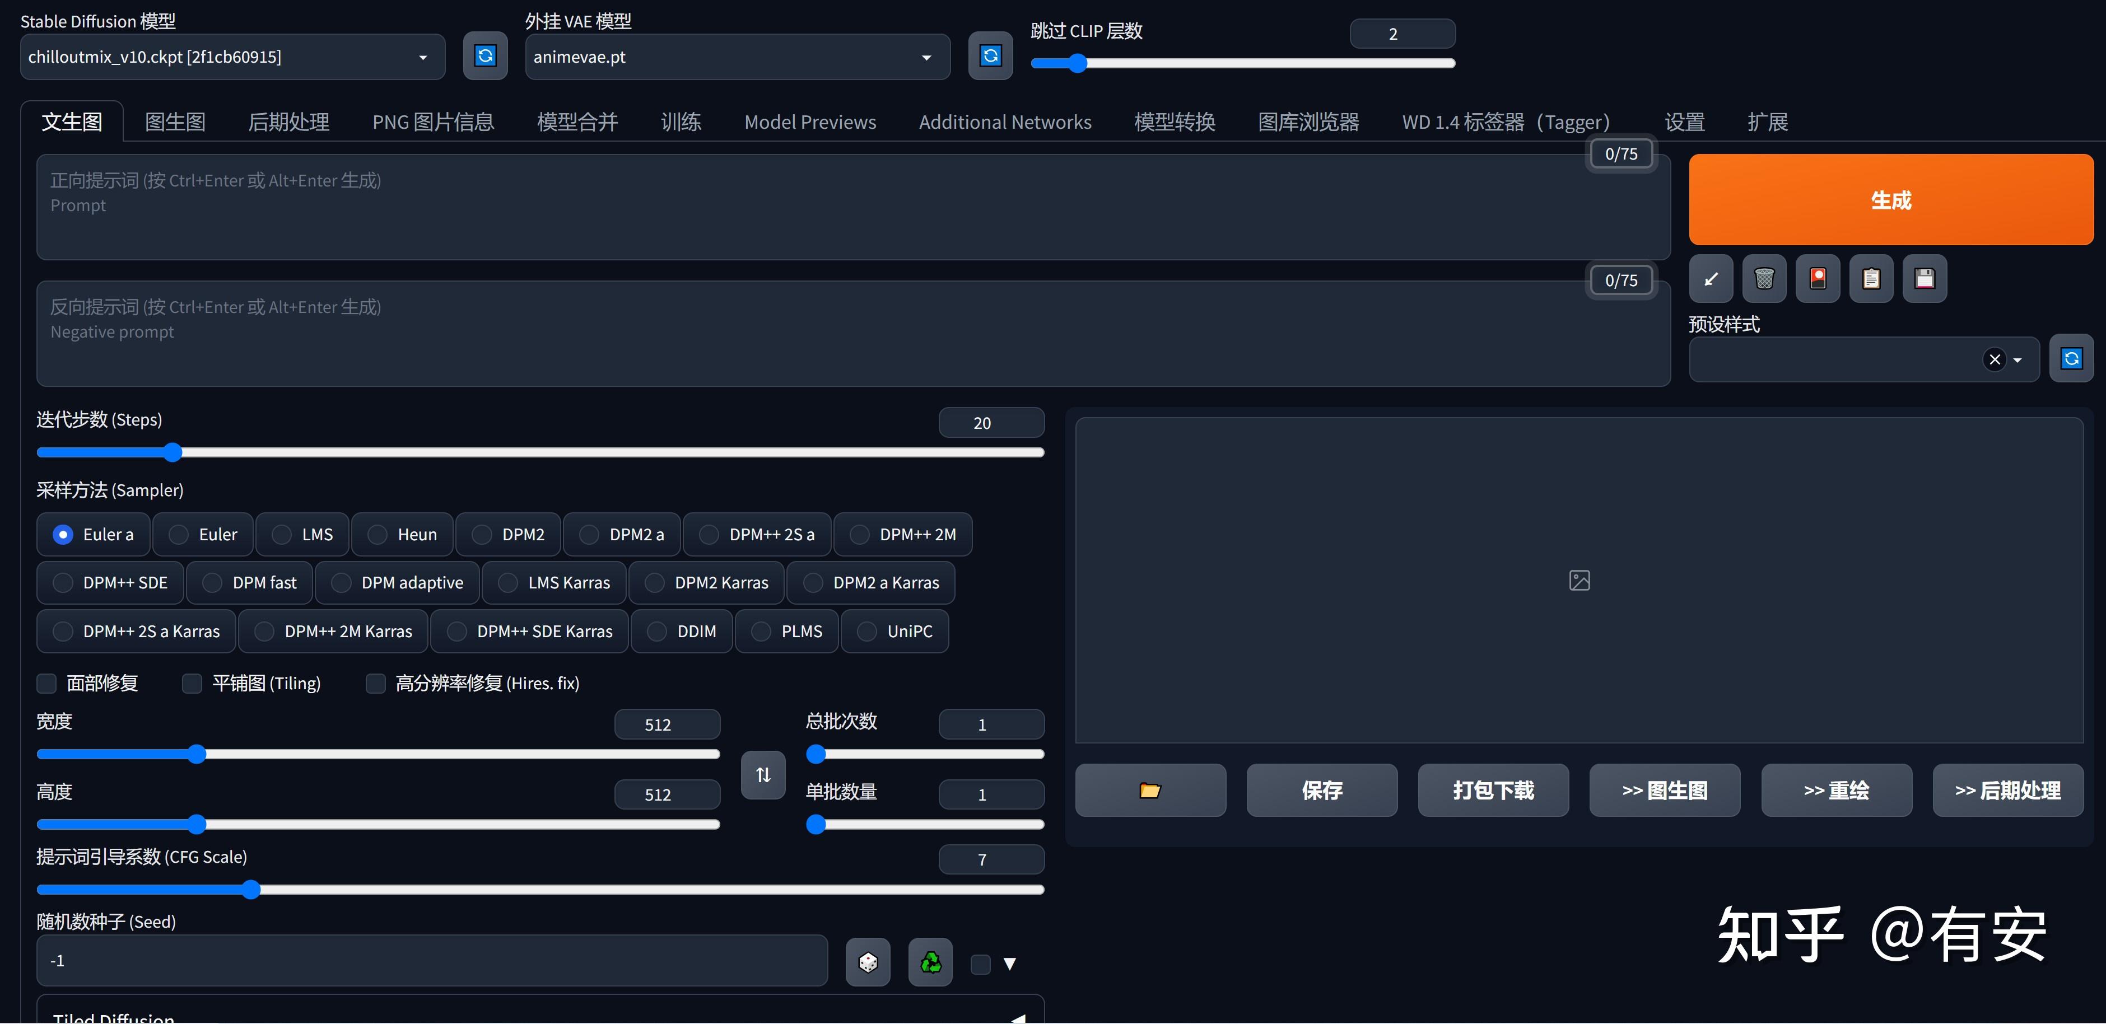
Task: Refresh the Stable Diffusion model list
Action: (485, 55)
